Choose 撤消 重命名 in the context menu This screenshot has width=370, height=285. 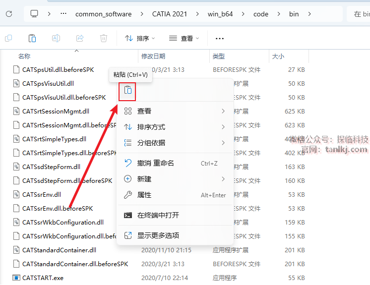tap(175, 163)
